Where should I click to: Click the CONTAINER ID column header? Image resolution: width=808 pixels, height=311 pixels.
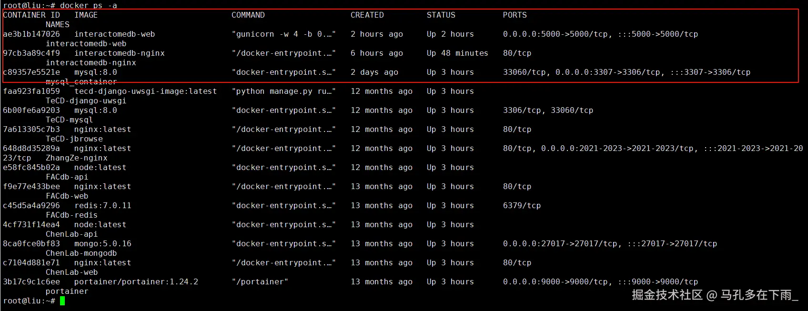31,15
